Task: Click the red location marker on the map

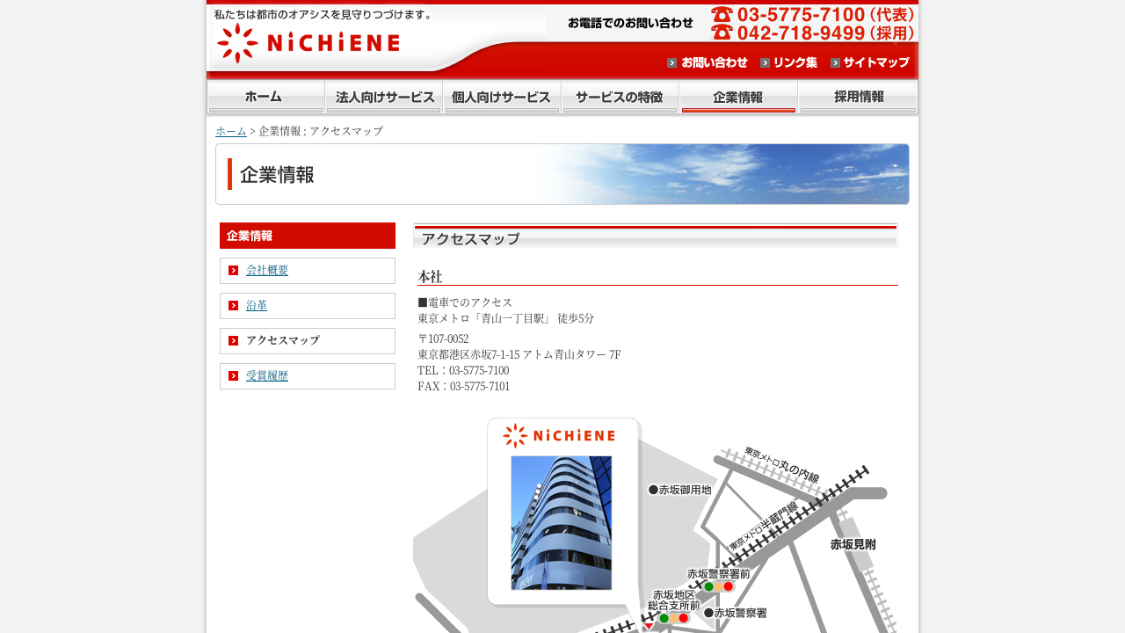Action: pyautogui.click(x=649, y=626)
